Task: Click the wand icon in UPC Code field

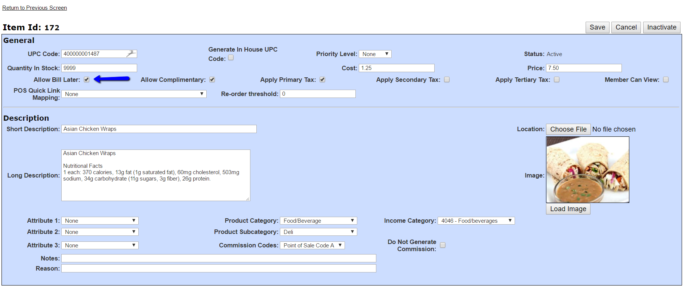Action: point(130,54)
